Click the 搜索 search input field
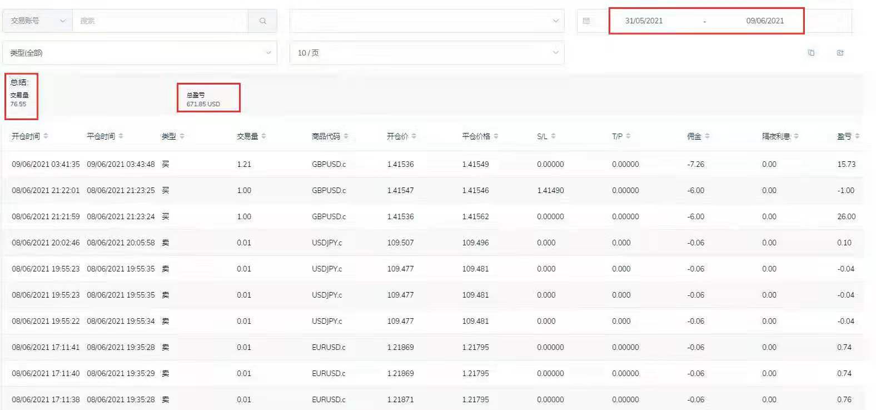 [x=160, y=21]
